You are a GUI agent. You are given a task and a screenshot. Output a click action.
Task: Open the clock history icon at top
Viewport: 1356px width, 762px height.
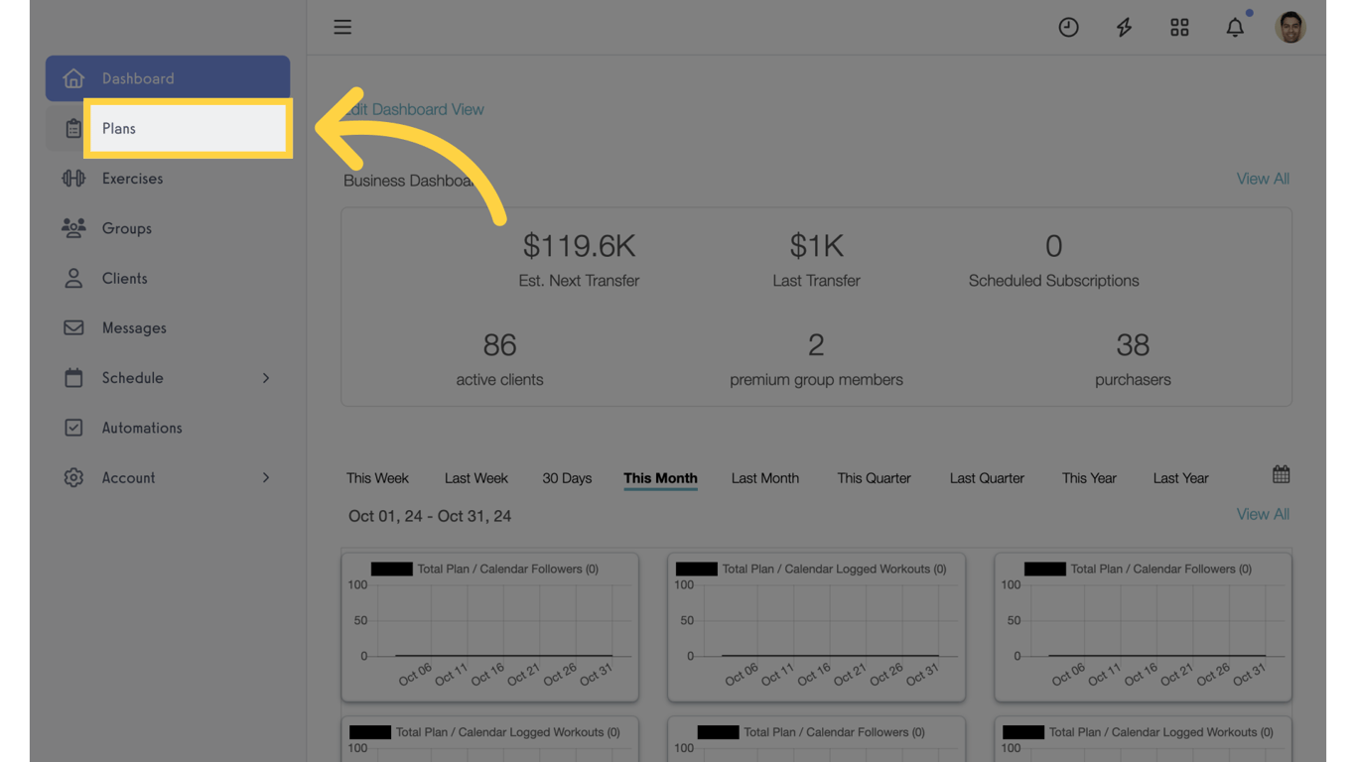pos(1068,27)
